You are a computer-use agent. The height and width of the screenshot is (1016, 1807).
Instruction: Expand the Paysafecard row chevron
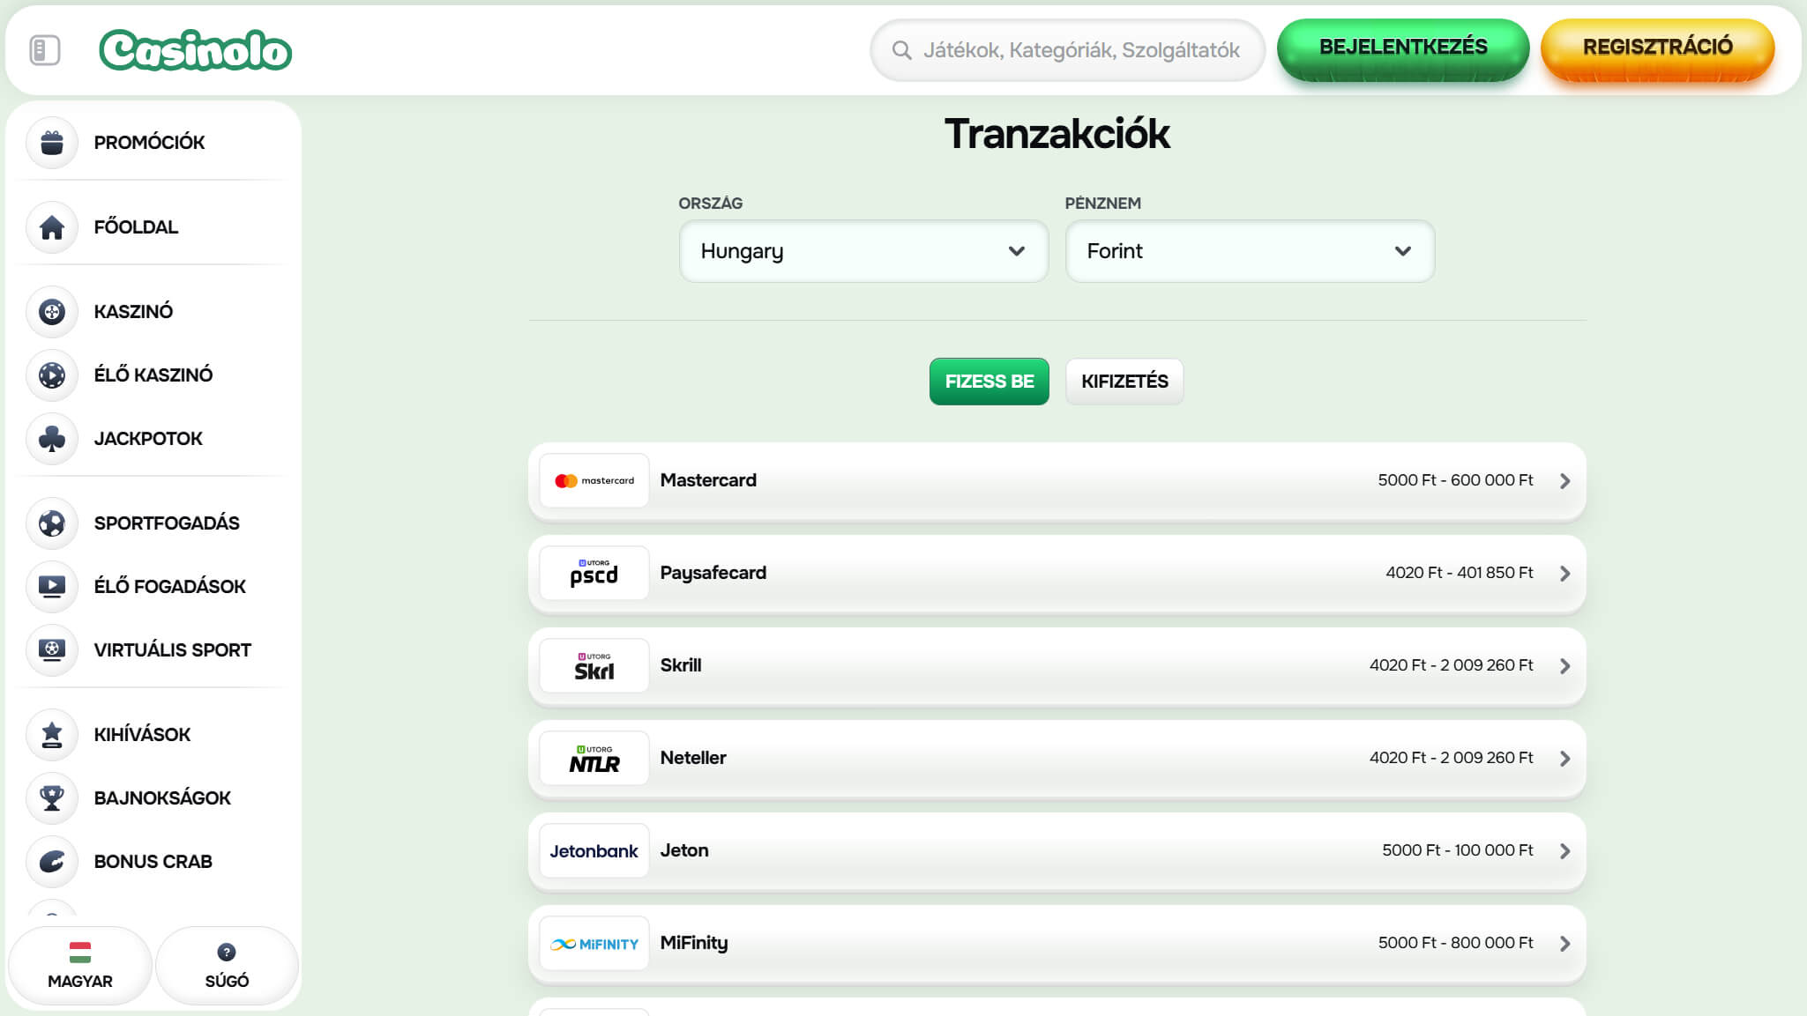coord(1564,573)
